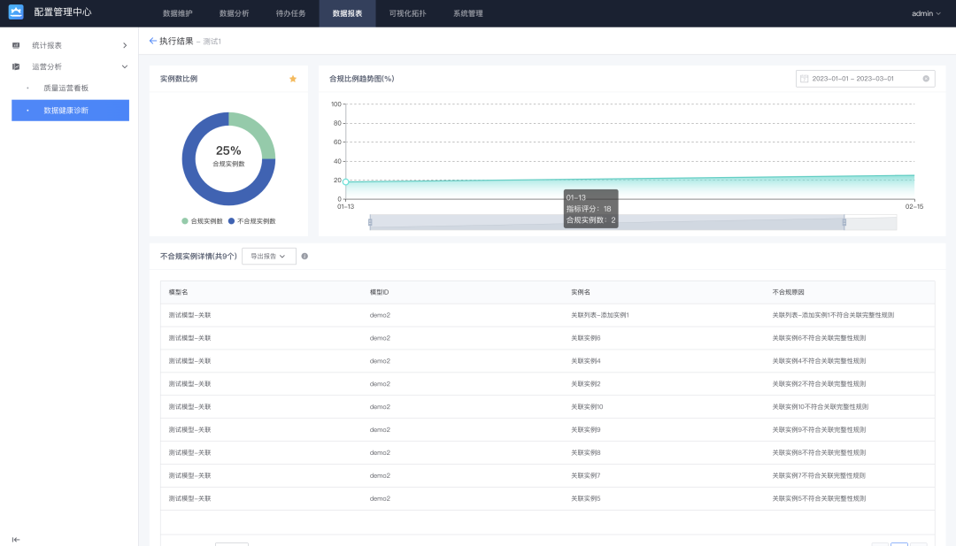956x546 pixels.
Task: Go to the 待办任务 tab
Action: pos(291,13)
